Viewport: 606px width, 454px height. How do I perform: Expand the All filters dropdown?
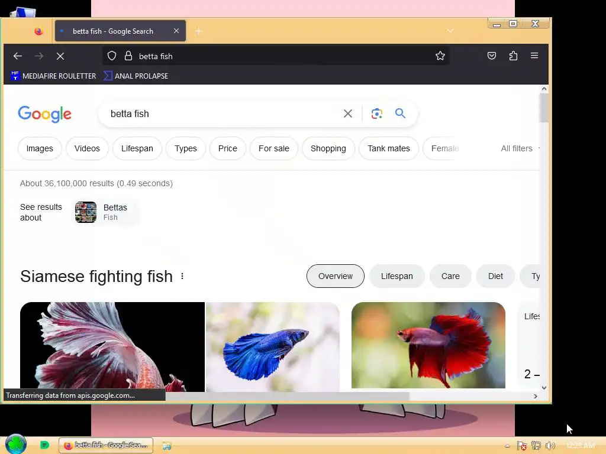tap(520, 148)
